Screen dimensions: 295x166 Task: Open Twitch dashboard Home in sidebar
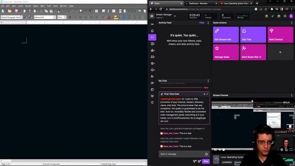click(152, 31)
